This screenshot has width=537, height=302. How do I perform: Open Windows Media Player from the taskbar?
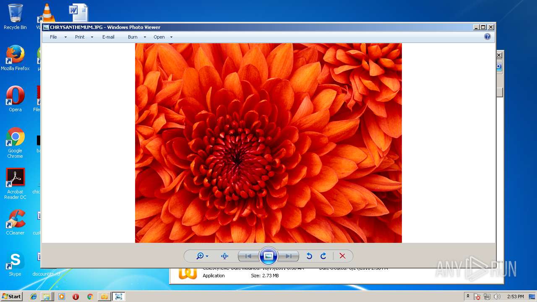[62, 296]
